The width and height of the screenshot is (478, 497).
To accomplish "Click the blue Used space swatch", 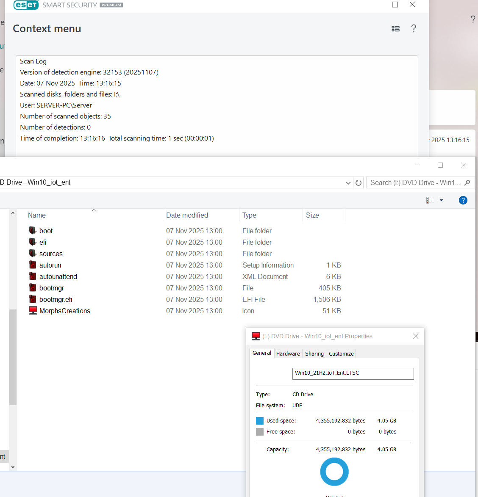I will coord(260,421).
